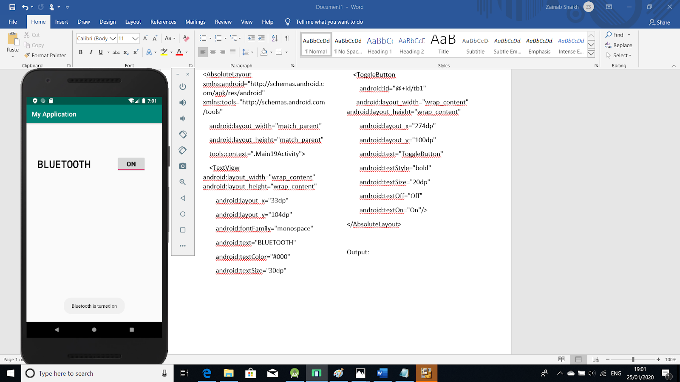Open Paragraph dialog launcher
Viewport: 680px width, 382px height.
[292, 65]
